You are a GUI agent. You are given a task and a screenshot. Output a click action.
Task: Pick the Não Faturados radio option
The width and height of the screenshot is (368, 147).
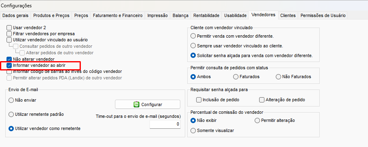click(278, 77)
